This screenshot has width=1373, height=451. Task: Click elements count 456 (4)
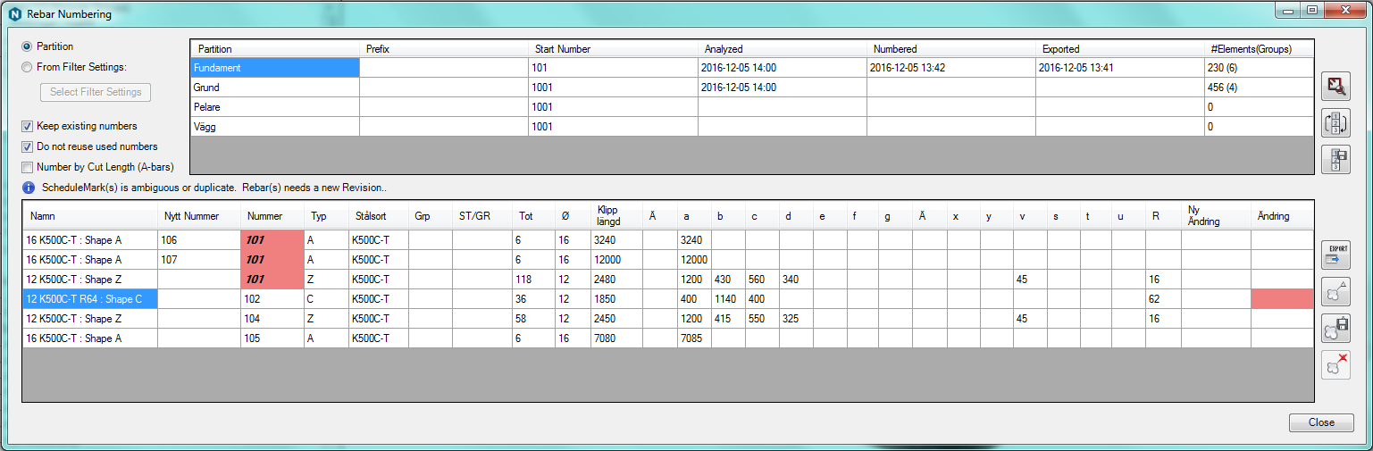click(x=1259, y=88)
